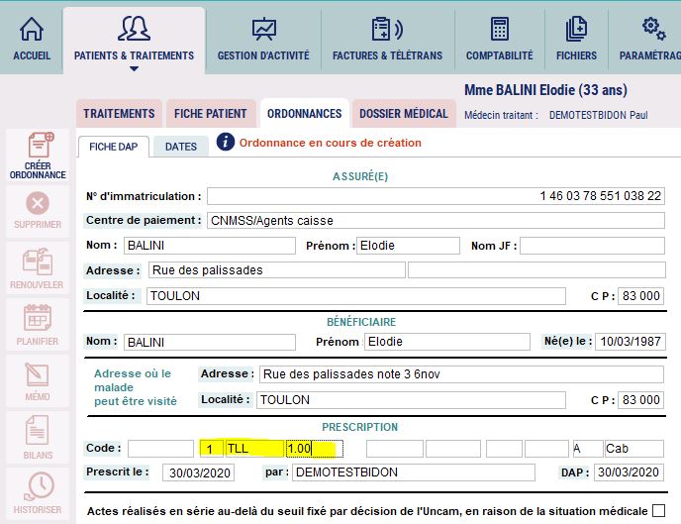The height and width of the screenshot is (524, 681).
Task: Click DAP date field 30/03/2020
Action: point(629,472)
